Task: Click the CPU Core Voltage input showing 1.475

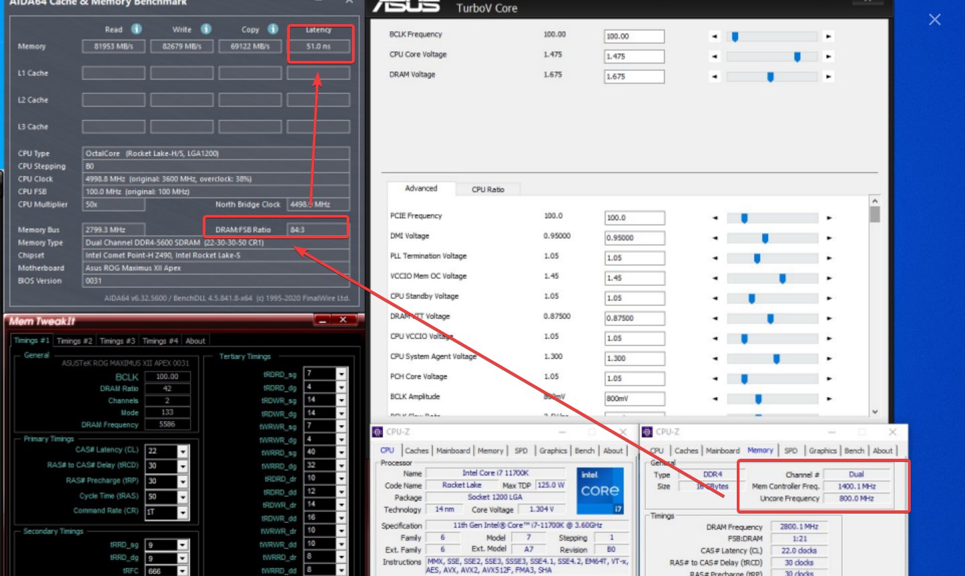Action: 634,56
